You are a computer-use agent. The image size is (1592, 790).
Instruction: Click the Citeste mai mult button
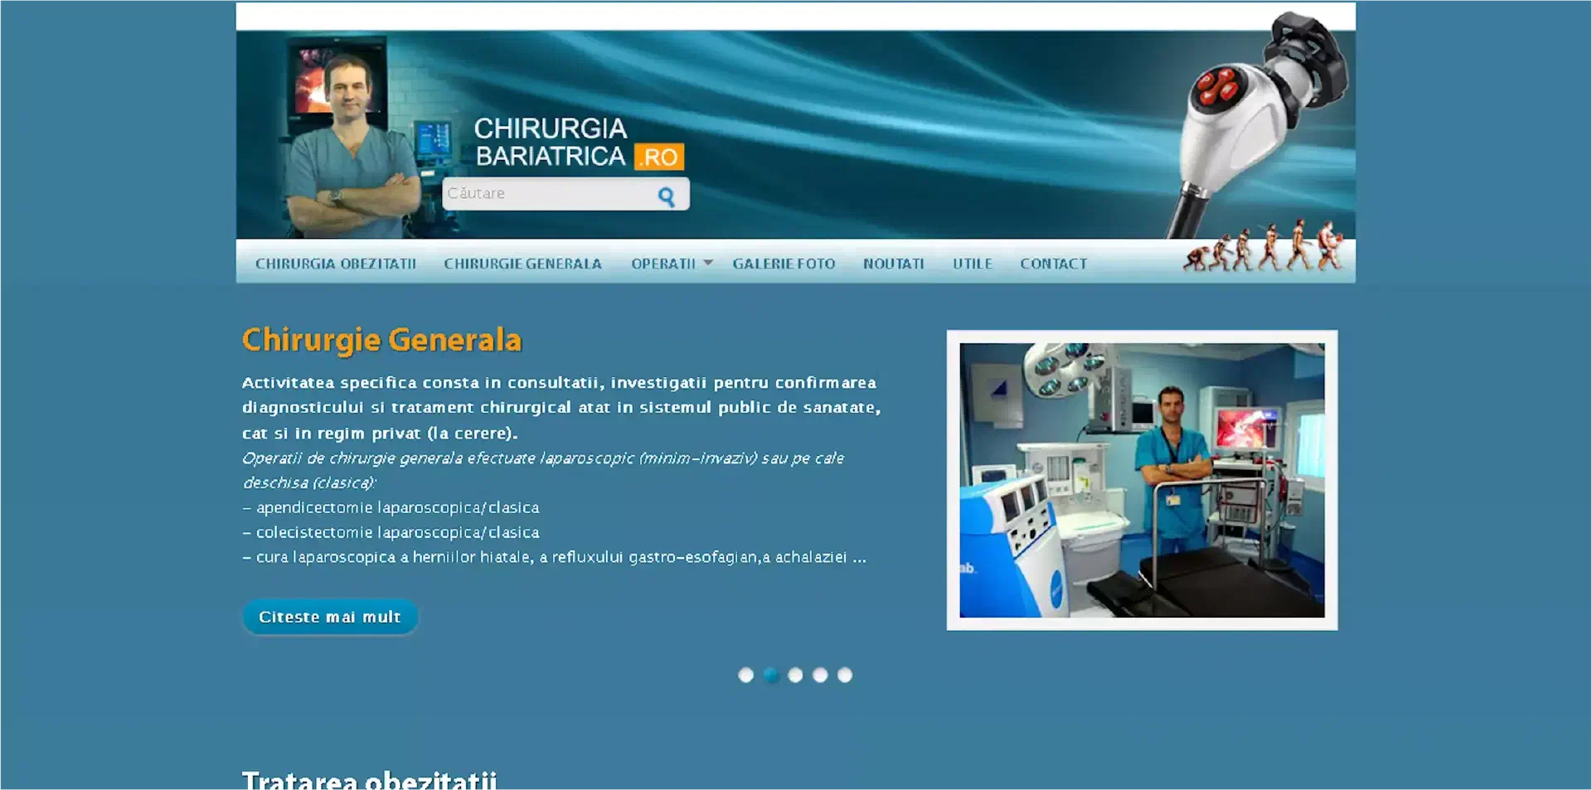330,616
